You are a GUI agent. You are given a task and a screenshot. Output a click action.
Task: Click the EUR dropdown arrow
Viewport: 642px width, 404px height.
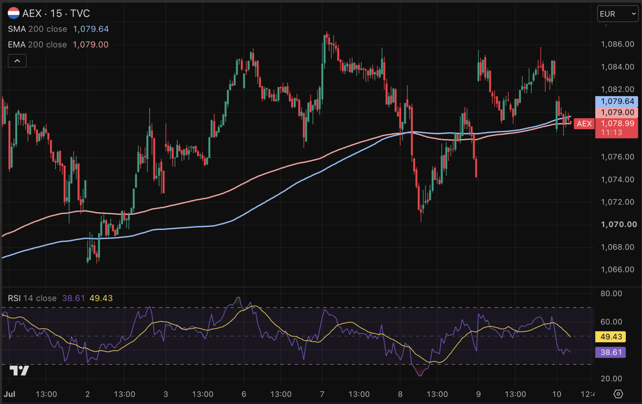pyautogui.click(x=633, y=14)
